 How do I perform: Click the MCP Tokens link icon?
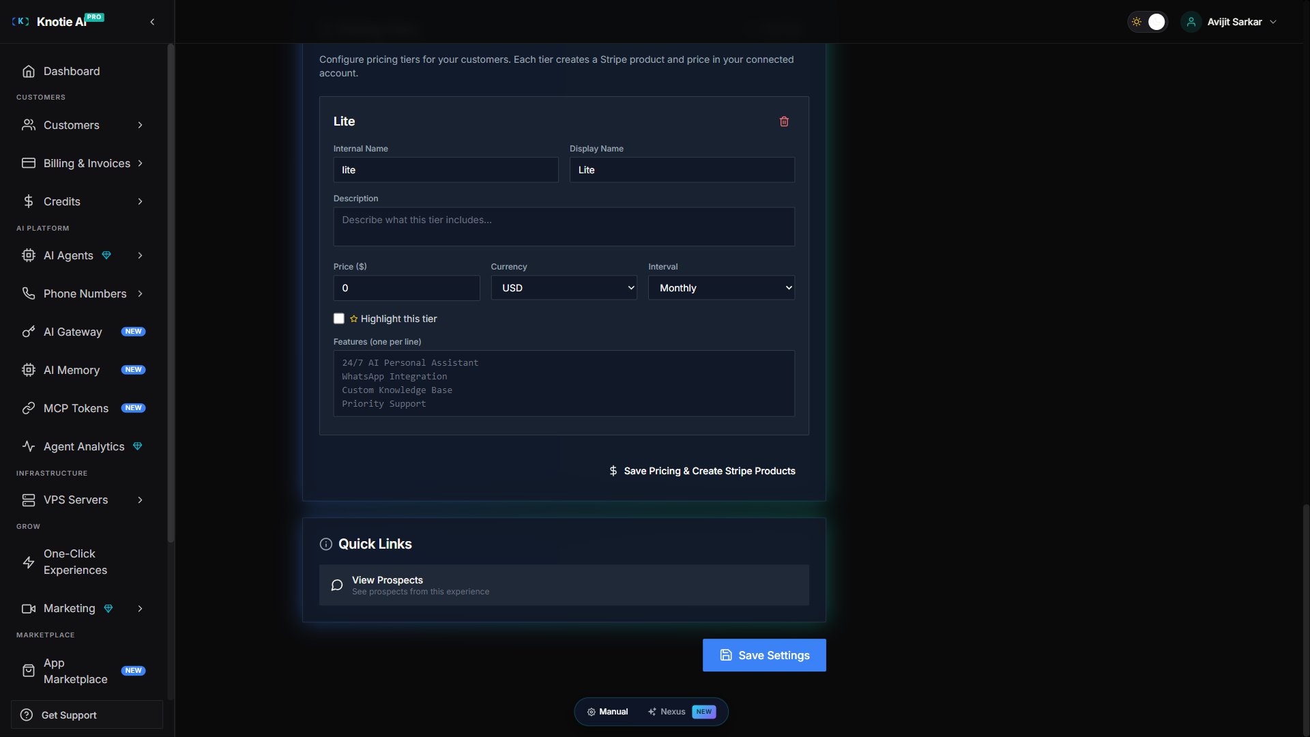tap(29, 408)
